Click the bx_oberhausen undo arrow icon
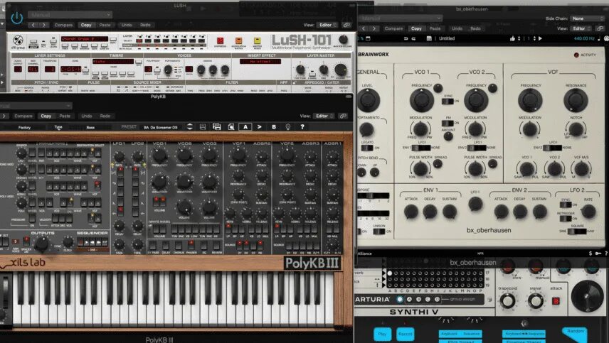This screenshot has width=609, height=343. (x=406, y=38)
